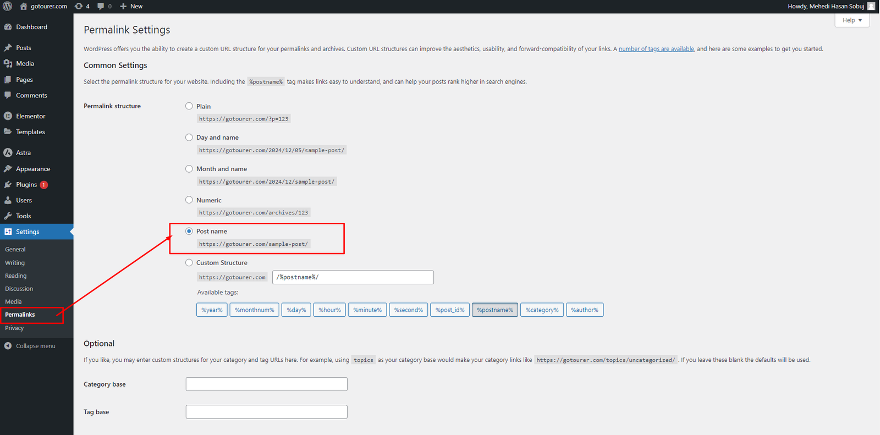880x435 pixels.
Task: Click the Day and name option label
Action: 217,137
